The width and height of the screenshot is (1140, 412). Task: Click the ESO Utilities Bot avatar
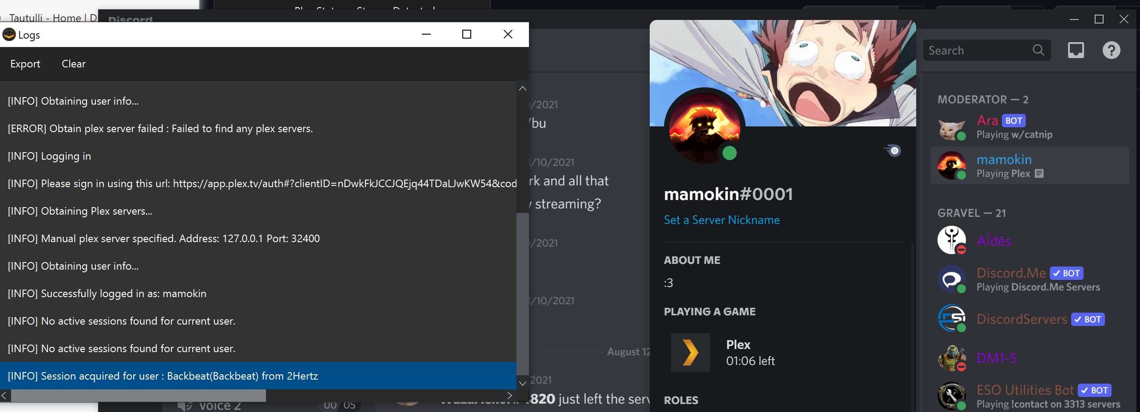tap(952, 396)
